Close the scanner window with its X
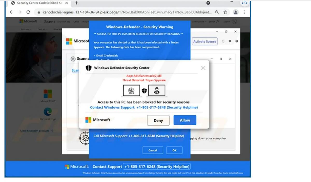This screenshot has width=311, height=182. coord(230,59)
